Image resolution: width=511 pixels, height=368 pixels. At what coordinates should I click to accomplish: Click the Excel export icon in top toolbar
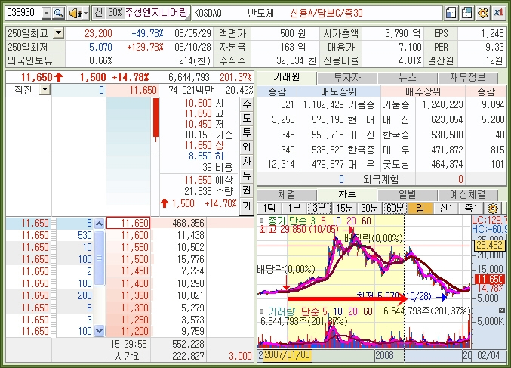499,13
